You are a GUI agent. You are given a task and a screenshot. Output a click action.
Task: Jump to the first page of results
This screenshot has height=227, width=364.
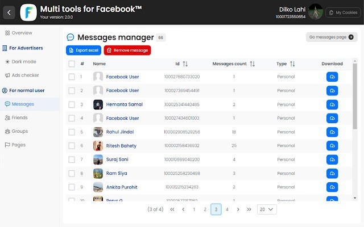click(172, 209)
